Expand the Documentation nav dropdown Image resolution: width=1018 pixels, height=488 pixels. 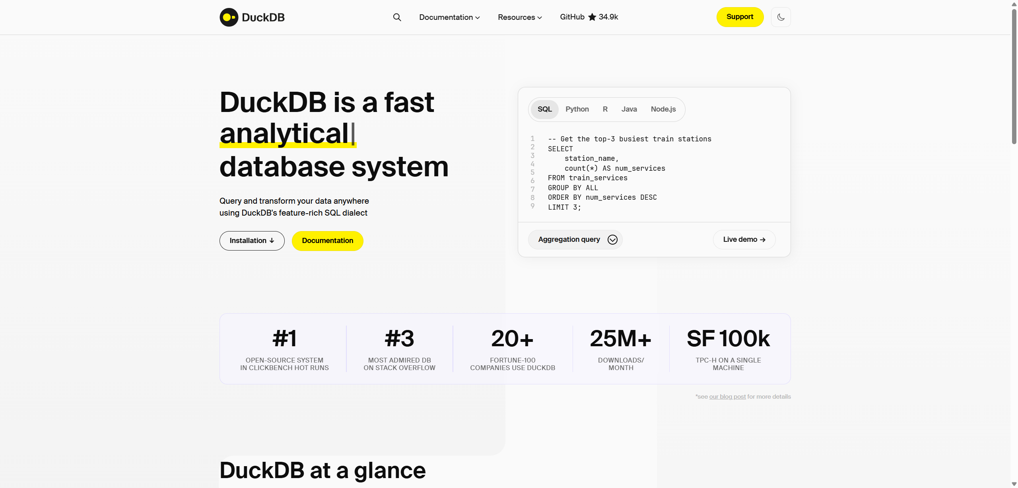pyautogui.click(x=449, y=17)
